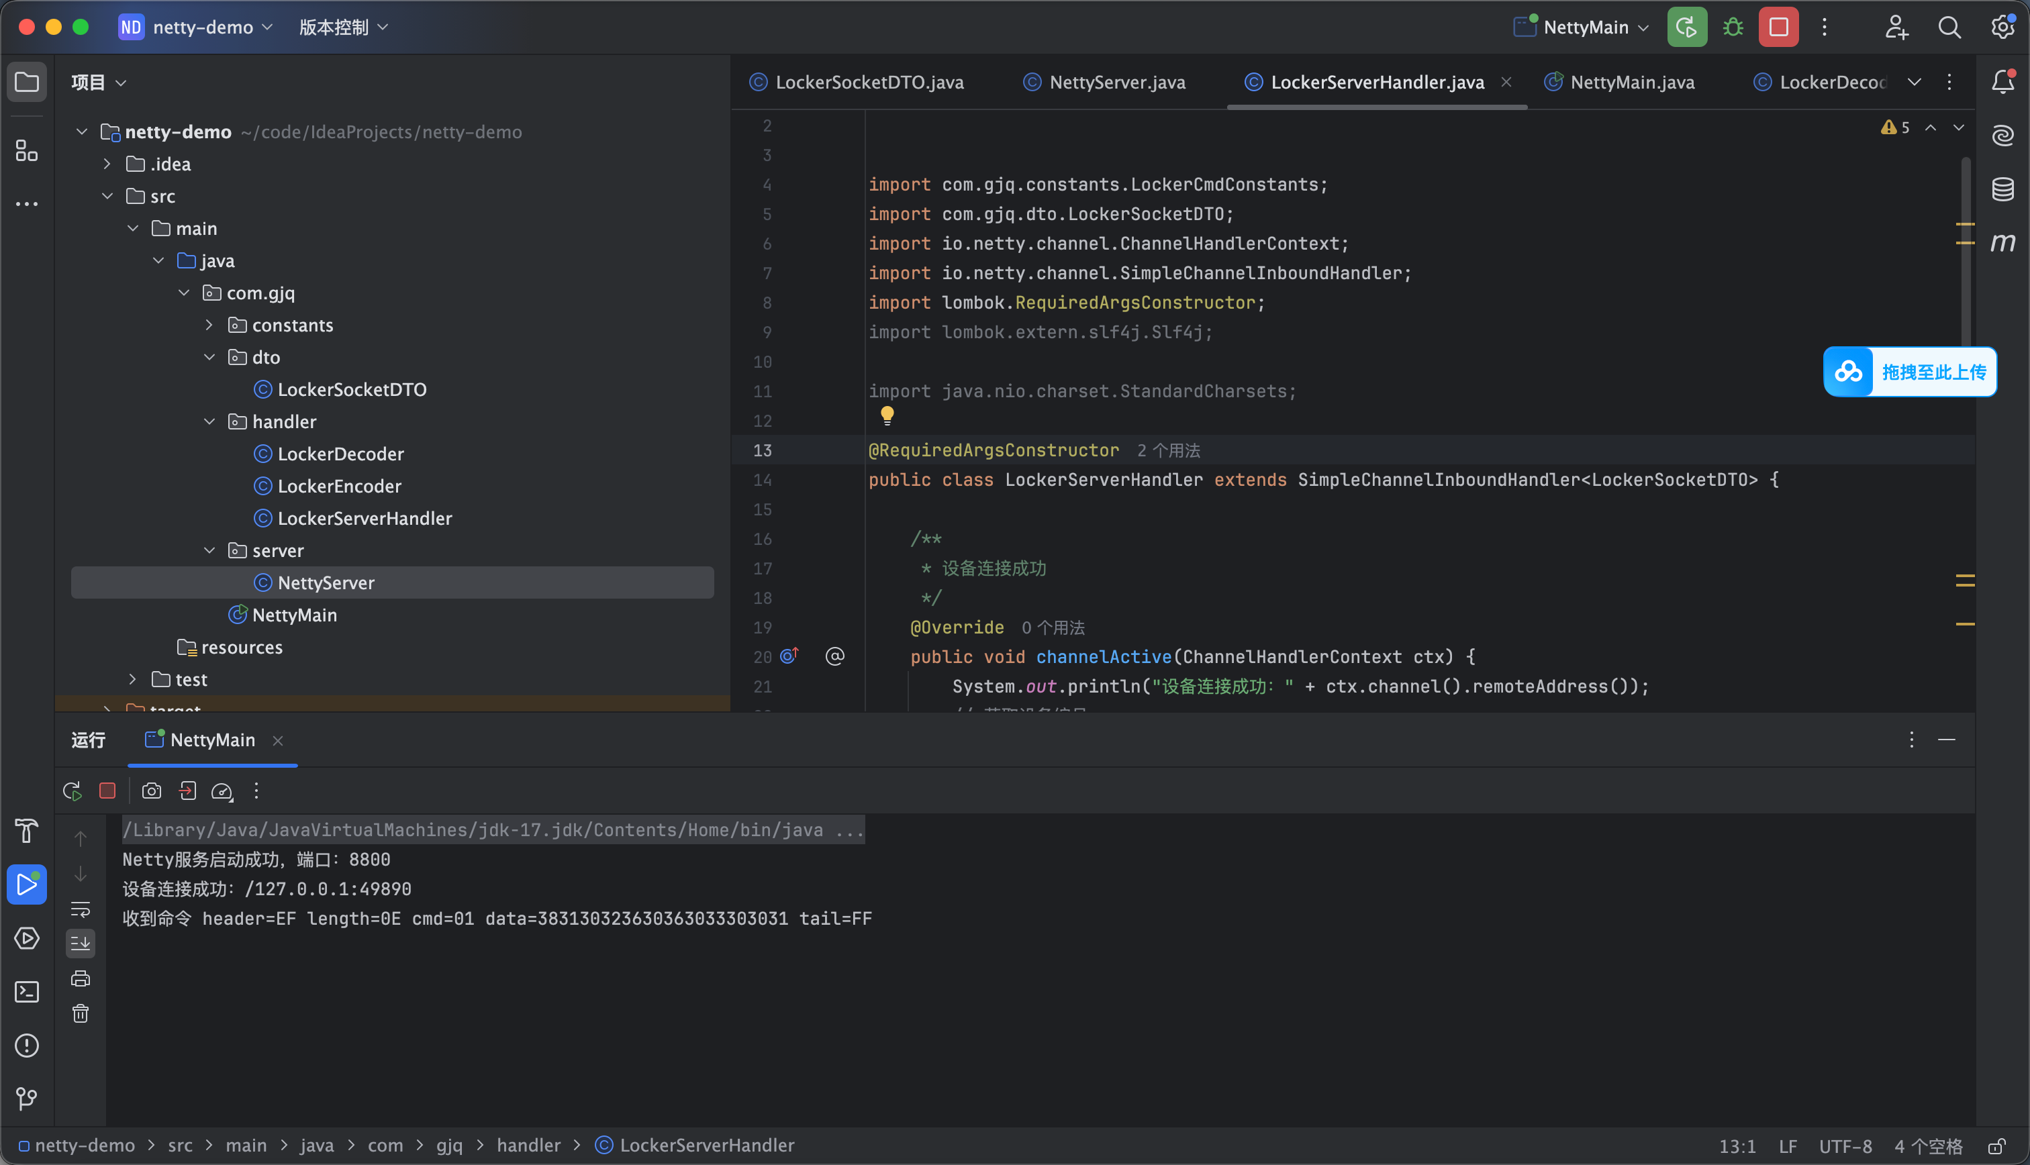The height and width of the screenshot is (1165, 2030).
Task: Close the LockerServerHandler.java tab
Action: click(1506, 82)
